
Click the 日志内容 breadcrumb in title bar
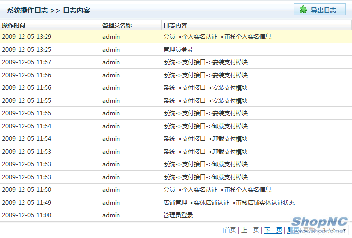click(76, 10)
